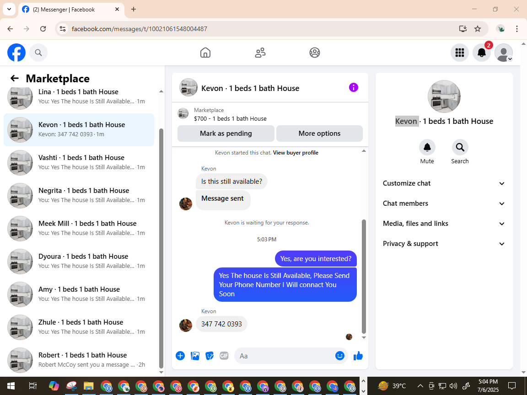This screenshot has width=527, height=395.
Task: Click the message text field Aa
Action: pyautogui.click(x=285, y=356)
